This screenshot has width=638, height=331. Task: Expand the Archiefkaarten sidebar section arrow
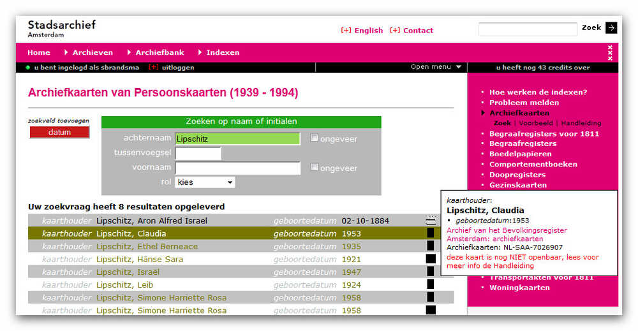(x=483, y=113)
